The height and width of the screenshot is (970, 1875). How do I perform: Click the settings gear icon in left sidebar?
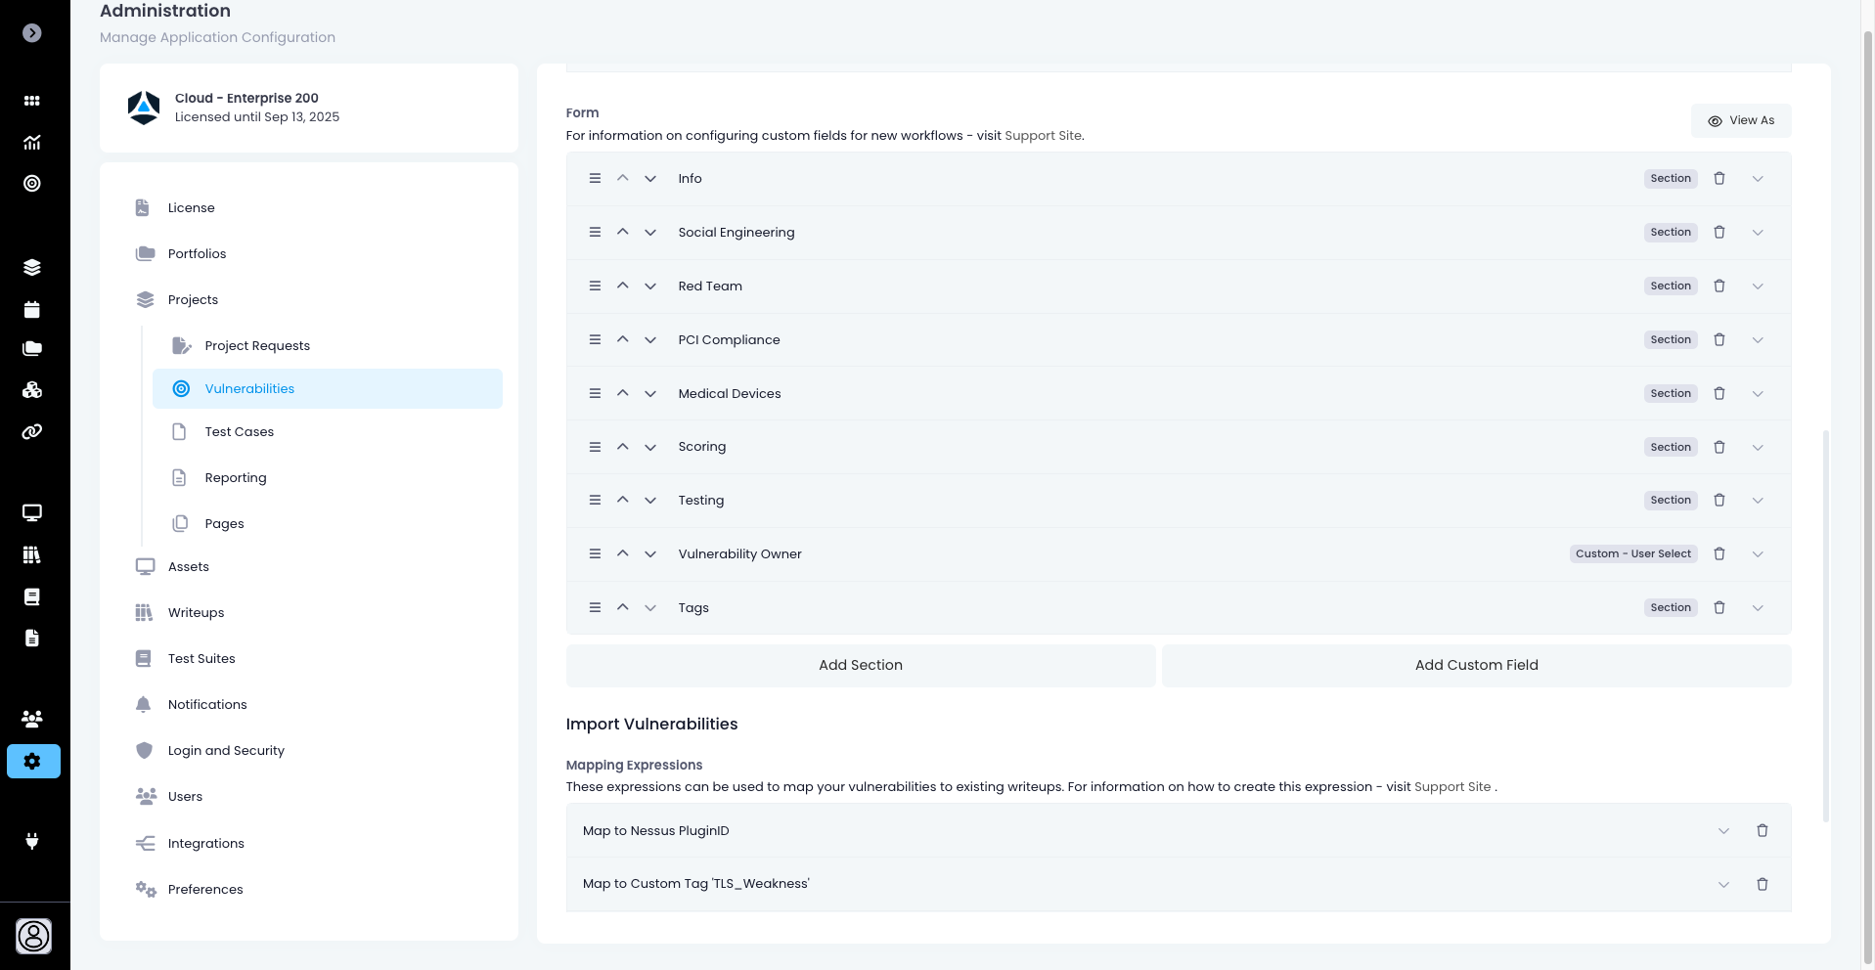33,761
